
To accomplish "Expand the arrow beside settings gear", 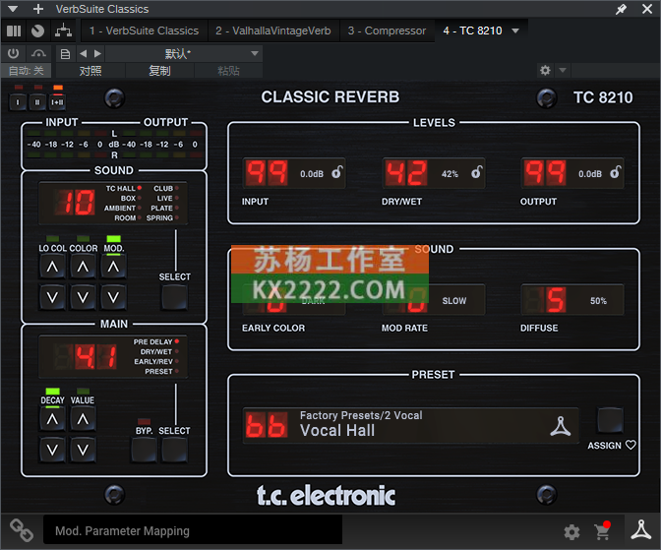I will [x=563, y=70].
